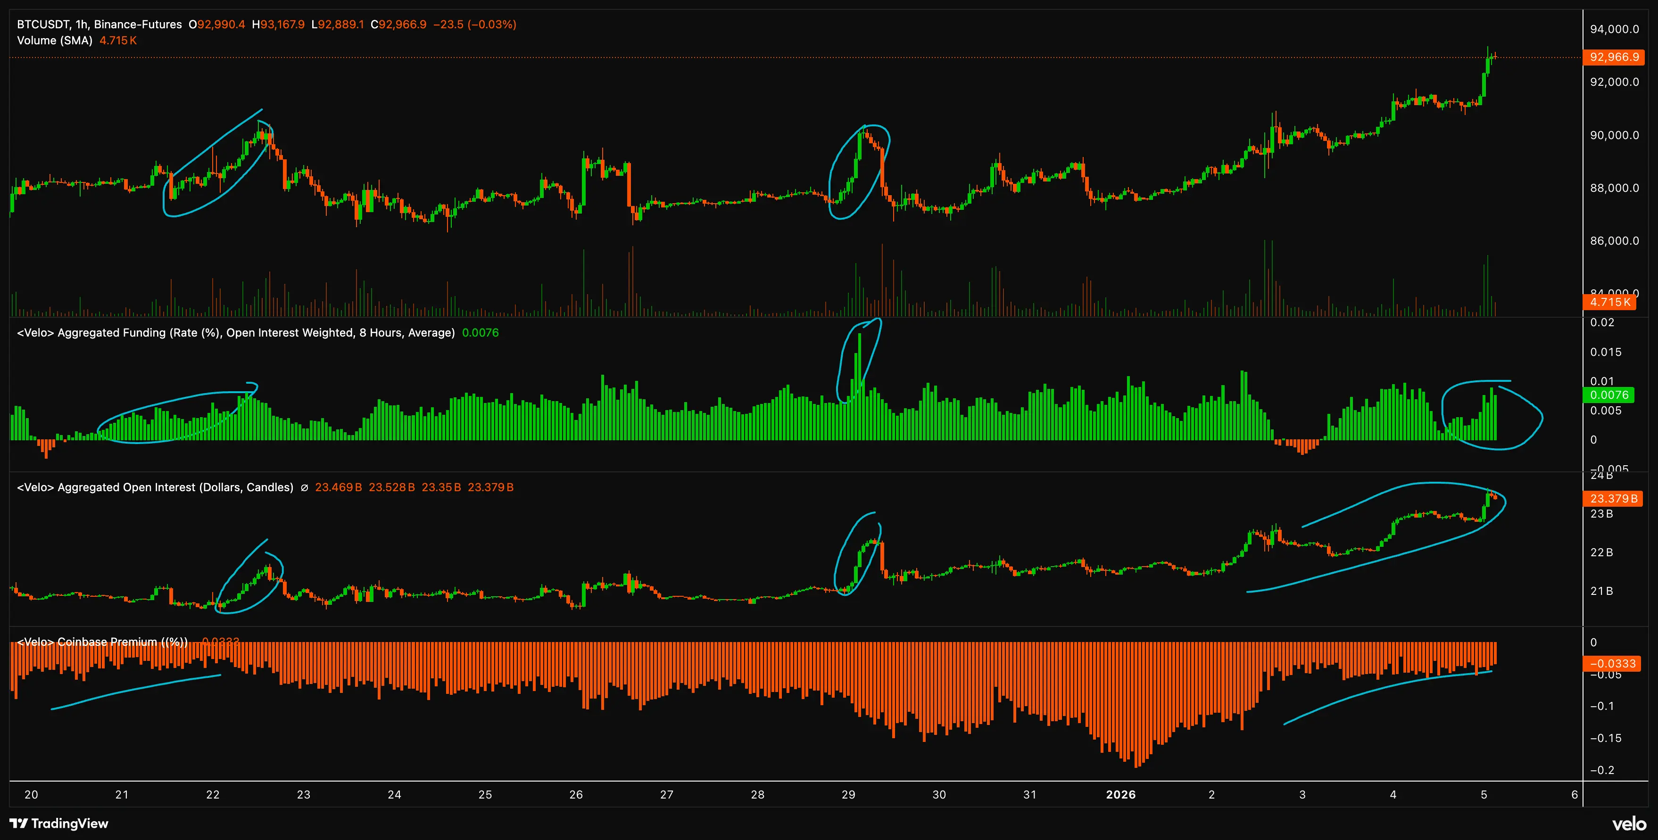Select the BTCUSDT, 1h, Binance-Futures legend title

click(99, 25)
